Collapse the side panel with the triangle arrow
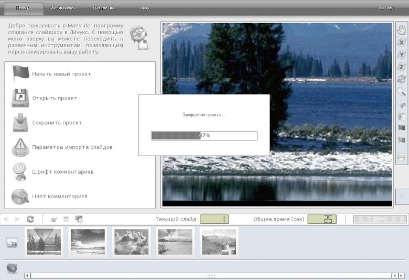 tap(402, 197)
